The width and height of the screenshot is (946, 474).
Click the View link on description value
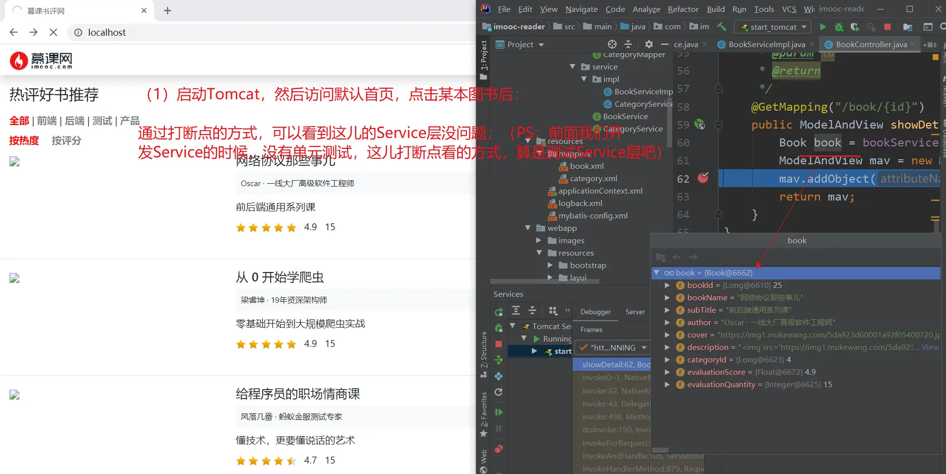[x=930, y=347]
